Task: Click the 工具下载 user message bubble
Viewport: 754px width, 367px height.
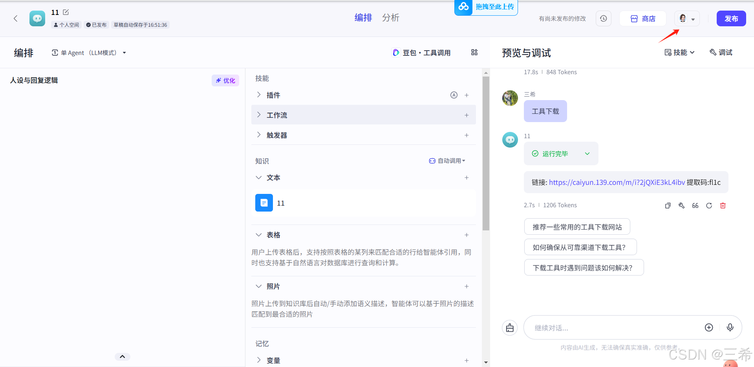Action: point(545,111)
